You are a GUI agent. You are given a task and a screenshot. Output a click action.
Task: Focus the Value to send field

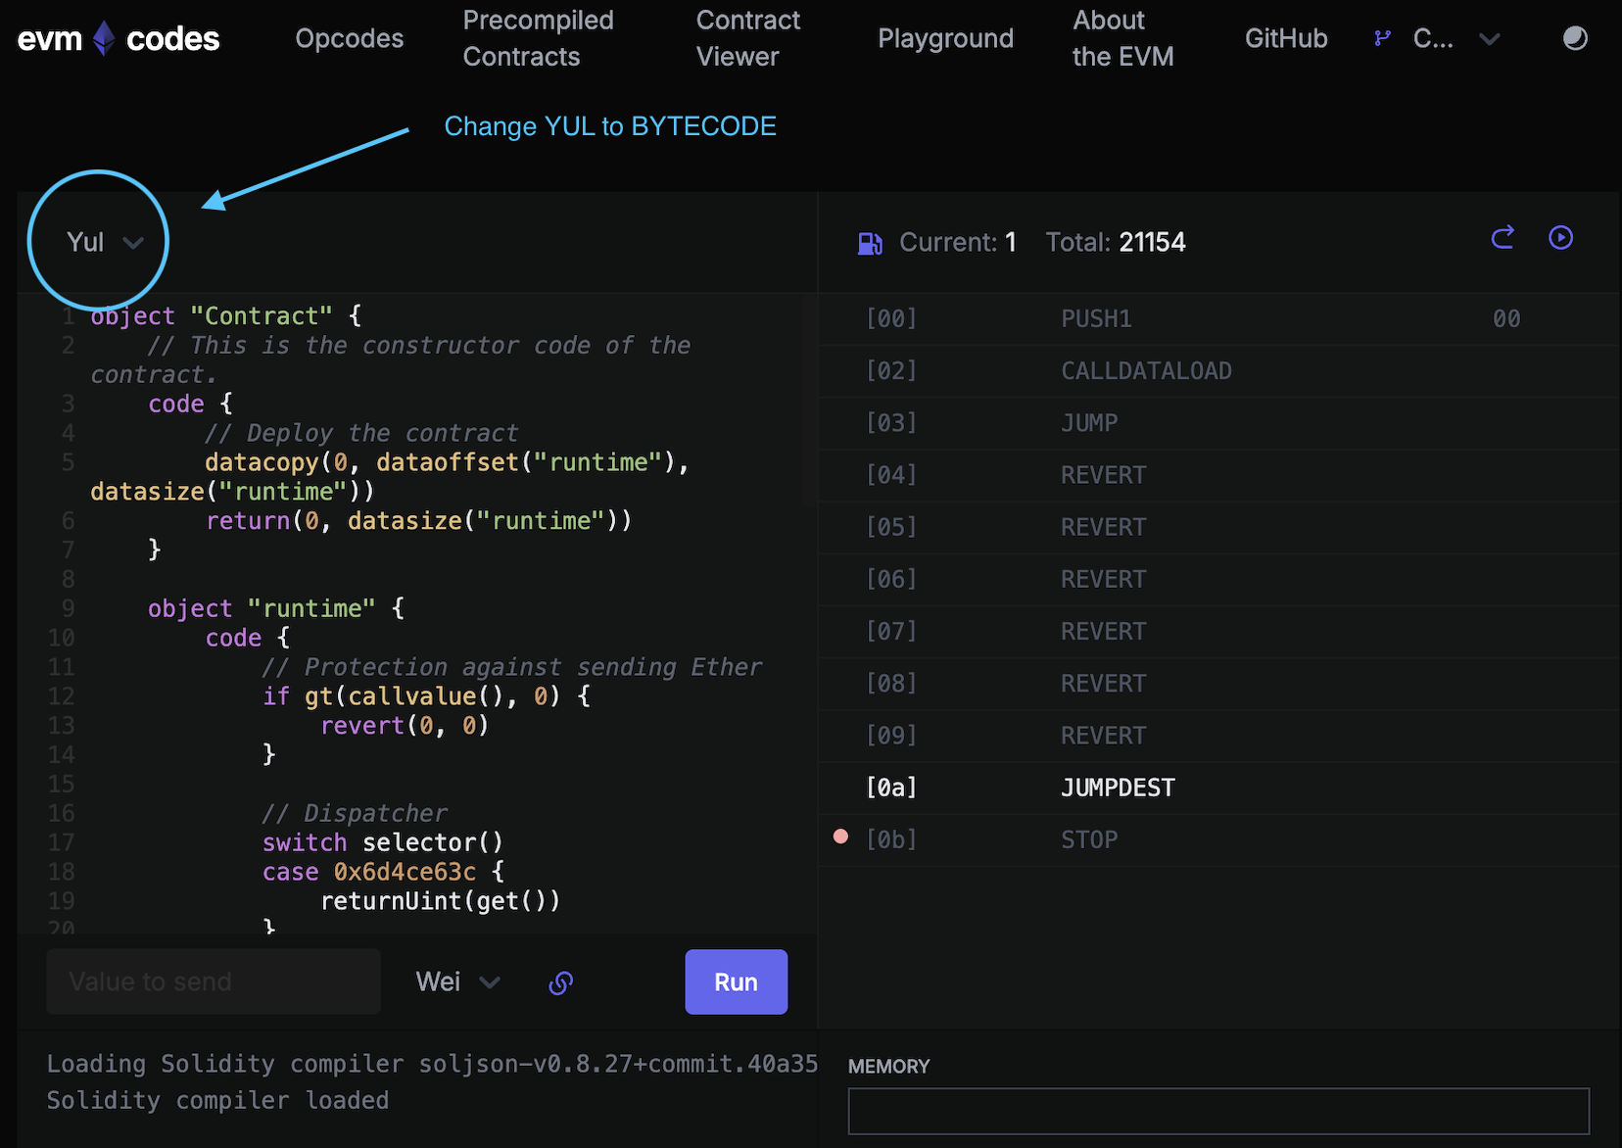click(x=214, y=981)
